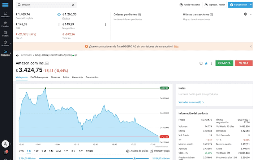Click Ingresar / retirar button
The width and height of the screenshot is (253, 160).
[x=215, y=5]
